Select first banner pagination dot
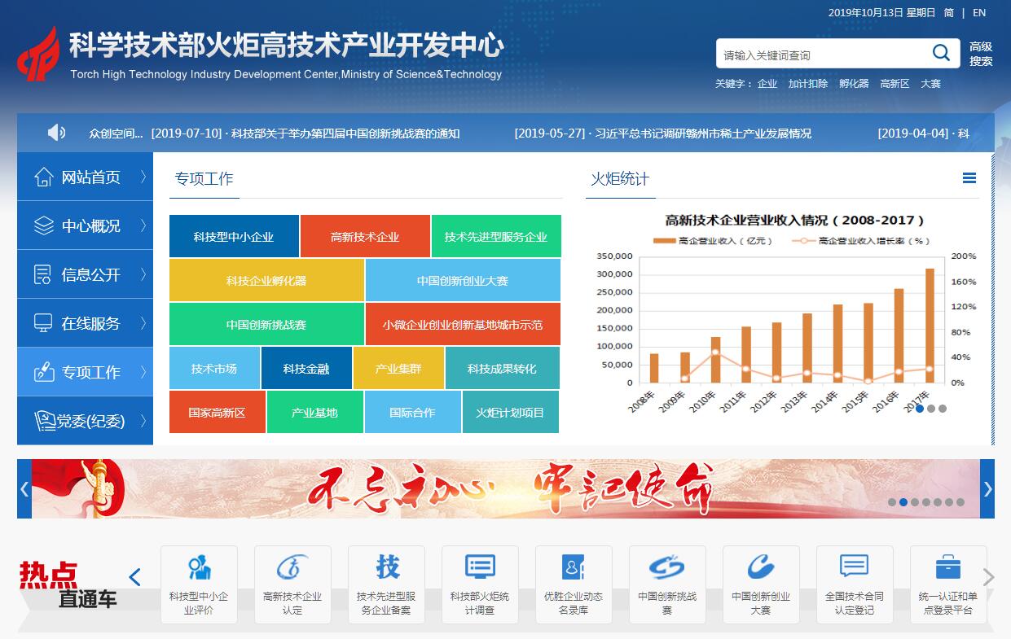 pyautogui.click(x=892, y=502)
